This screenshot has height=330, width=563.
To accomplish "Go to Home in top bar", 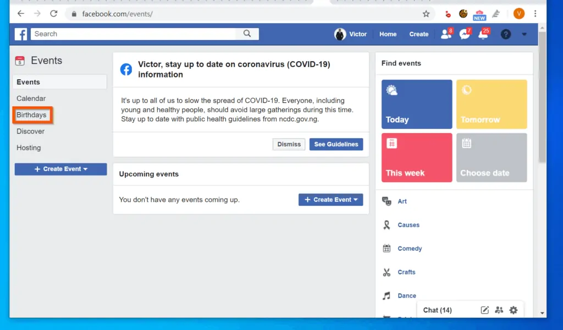I will 388,34.
